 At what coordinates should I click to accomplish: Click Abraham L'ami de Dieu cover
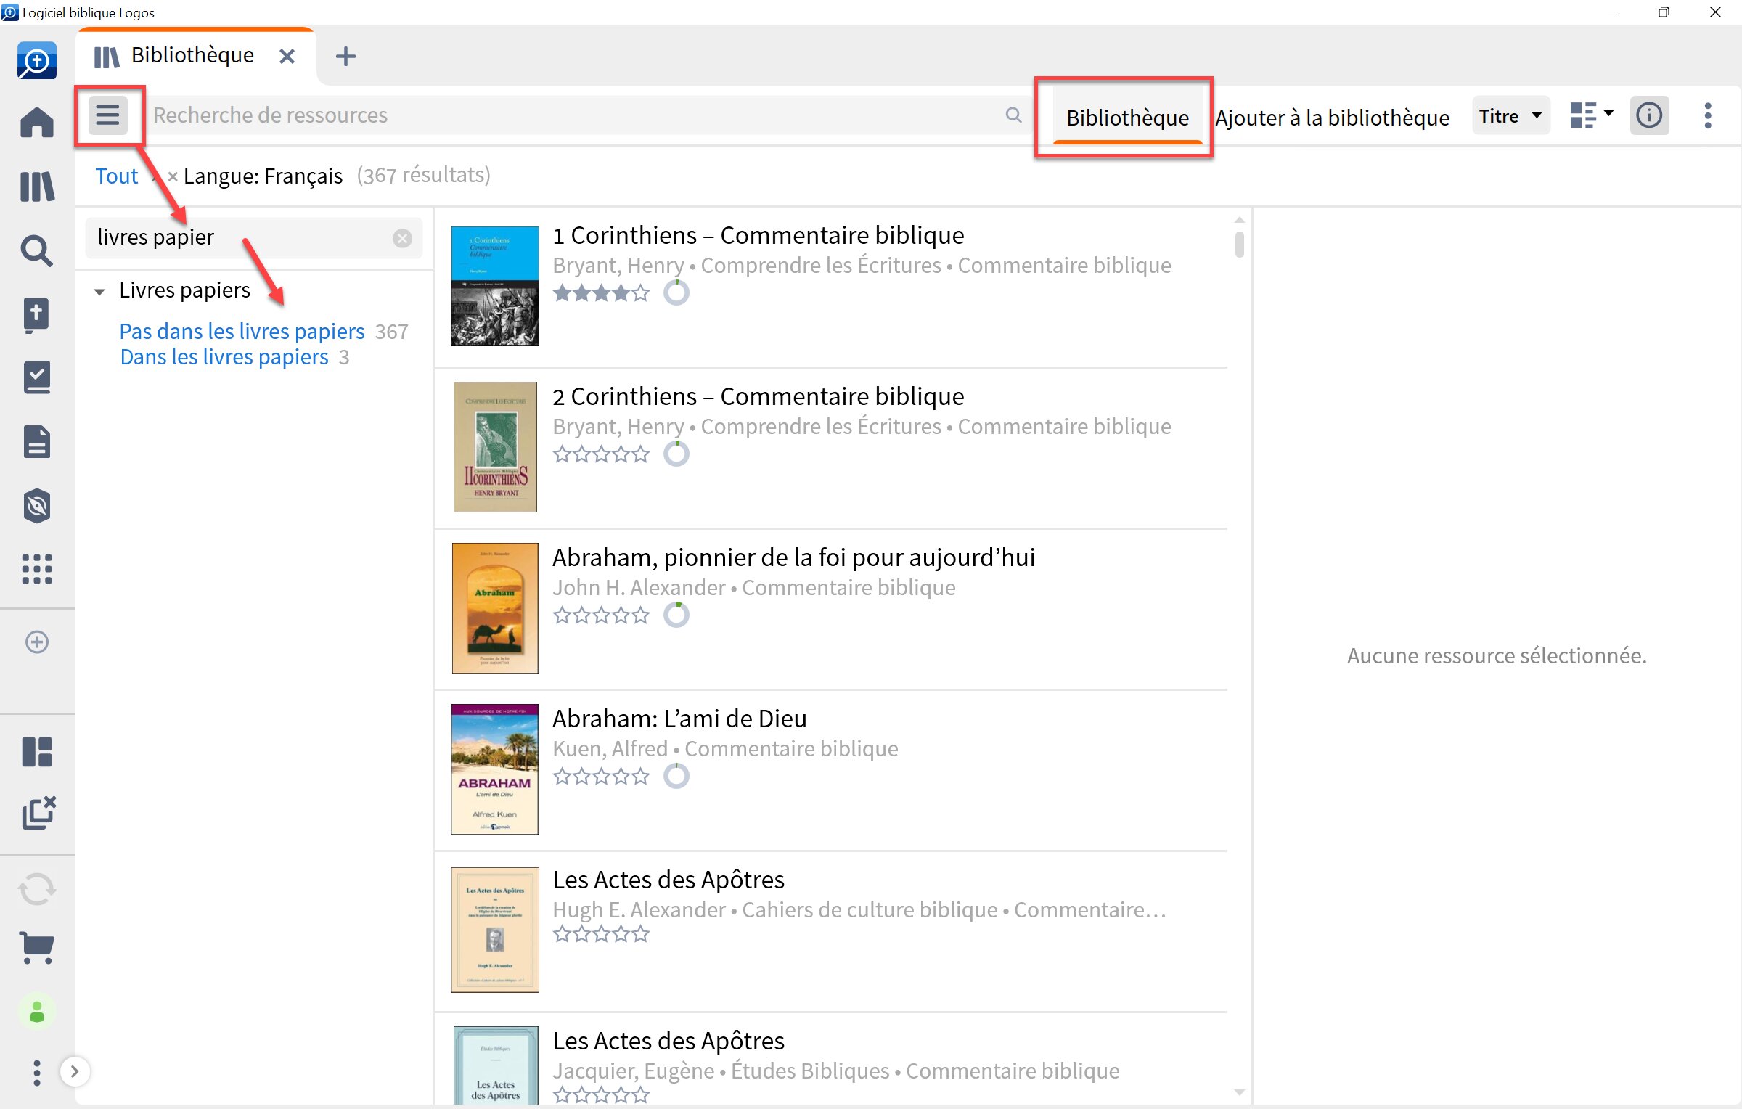495,769
